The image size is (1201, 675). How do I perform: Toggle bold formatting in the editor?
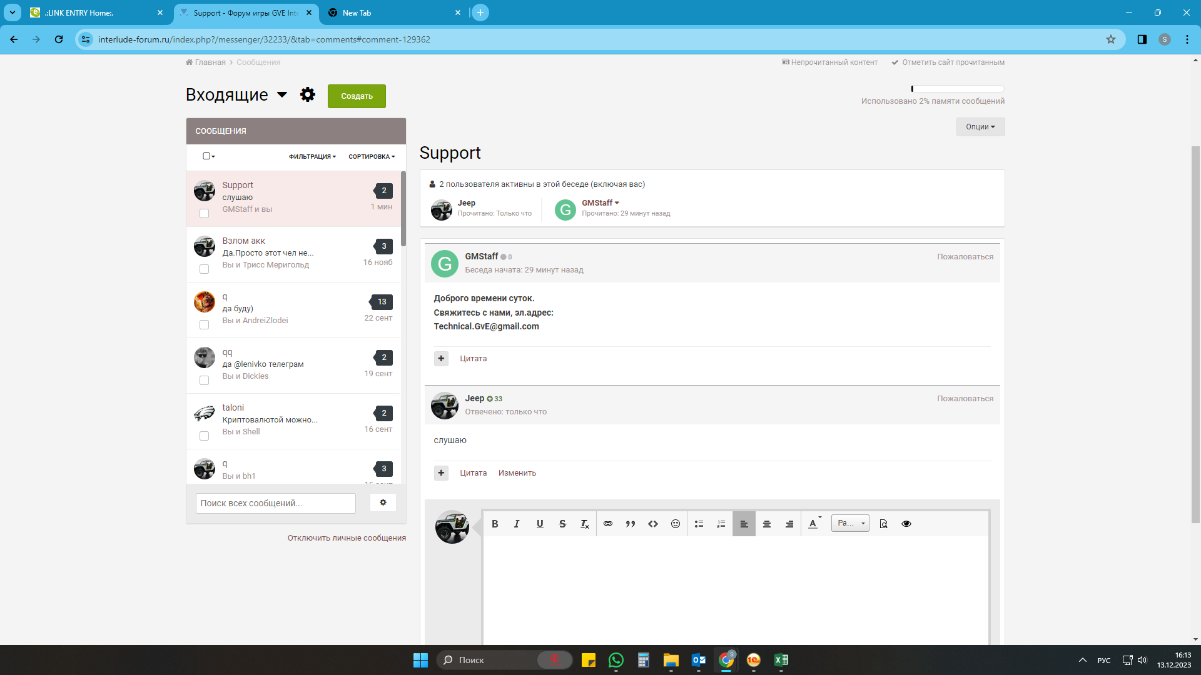(495, 524)
